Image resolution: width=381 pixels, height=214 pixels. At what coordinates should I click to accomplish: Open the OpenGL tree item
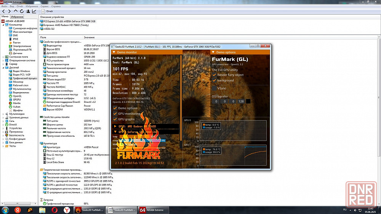pos(15,96)
